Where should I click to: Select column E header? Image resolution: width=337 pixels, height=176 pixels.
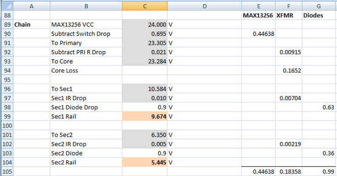pyautogui.click(x=258, y=6)
